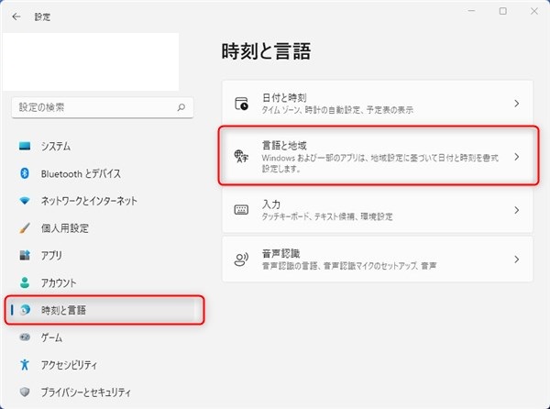Click the privacy shield icon in sidebar

click(x=25, y=392)
